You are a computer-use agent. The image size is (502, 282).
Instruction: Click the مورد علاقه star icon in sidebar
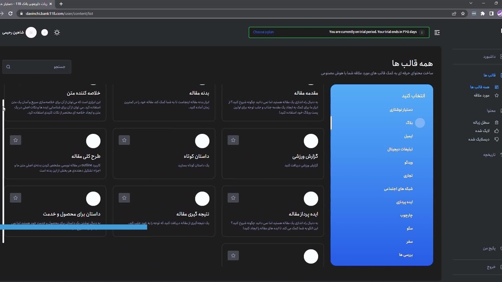point(497,96)
